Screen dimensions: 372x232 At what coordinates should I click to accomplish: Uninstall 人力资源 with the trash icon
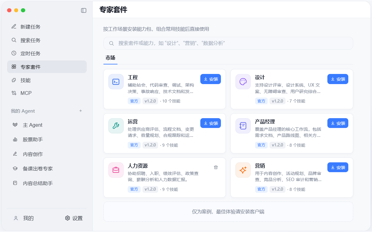coord(216,167)
